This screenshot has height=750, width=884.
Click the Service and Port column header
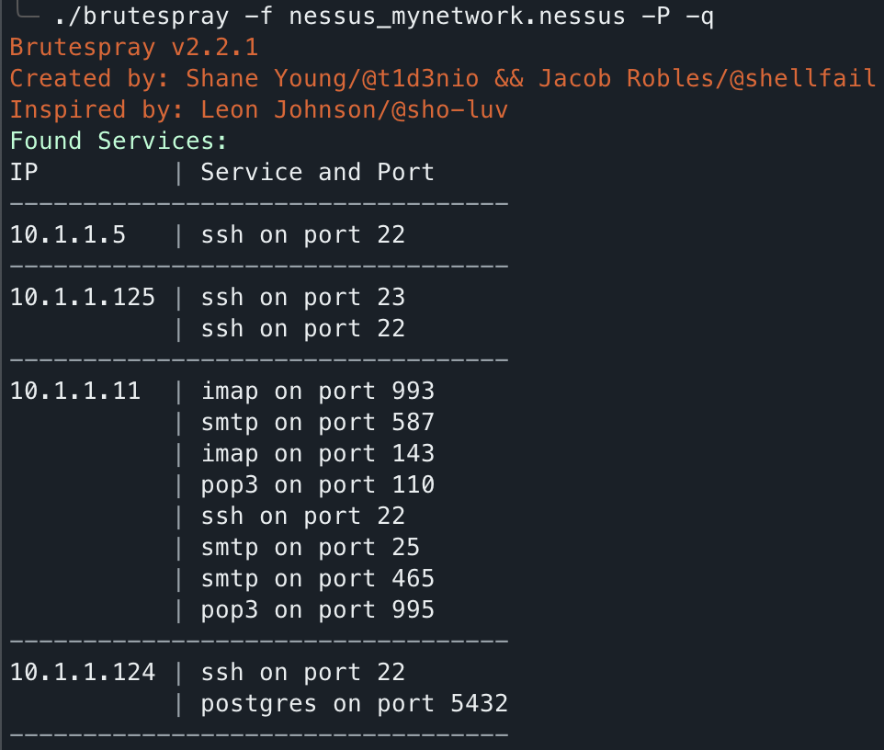pos(317,172)
